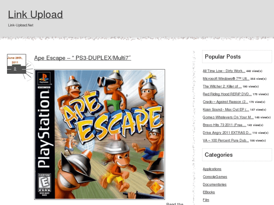Select the Applications category
The width and height of the screenshot is (274, 205).
[x=212, y=169]
